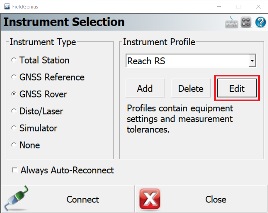Click the red X Close icon
Viewport: 268px width, 213px height.
point(150,199)
